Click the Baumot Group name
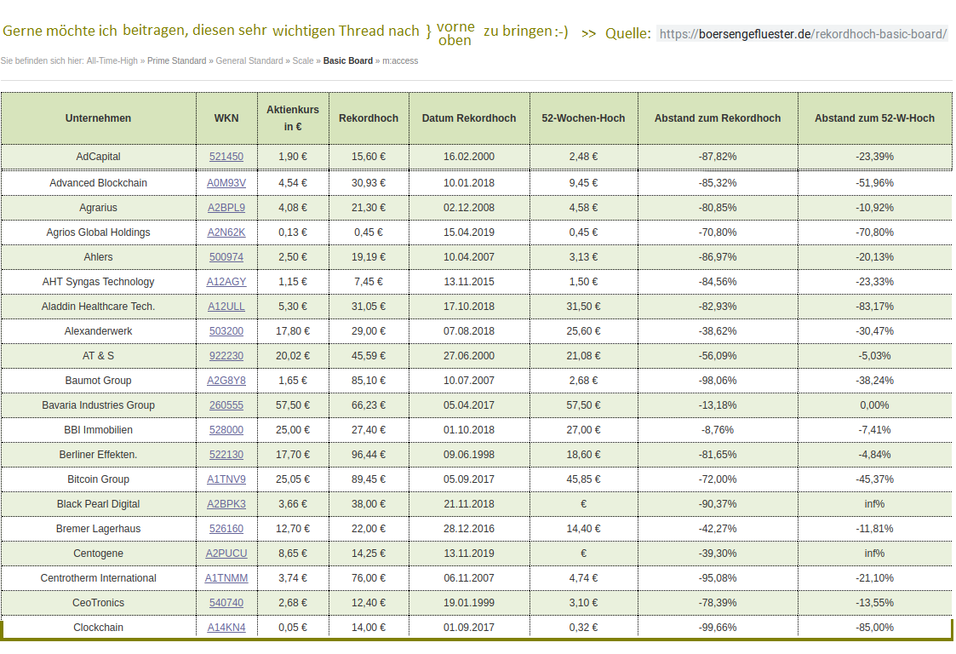Viewport: 956px width, 654px height. (98, 381)
